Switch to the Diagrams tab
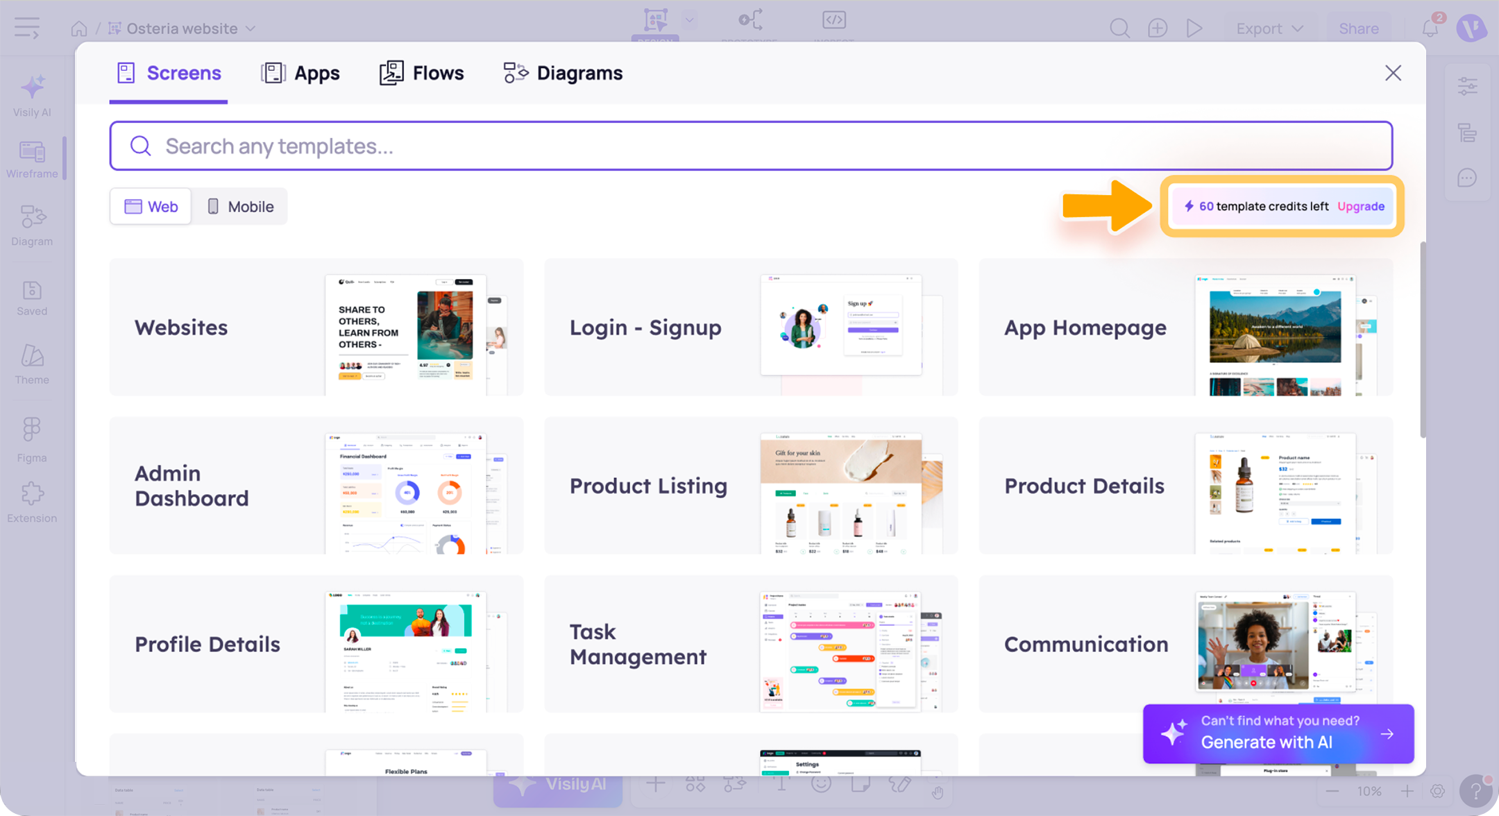The height and width of the screenshot is (816, 1499). click(563, 73)
